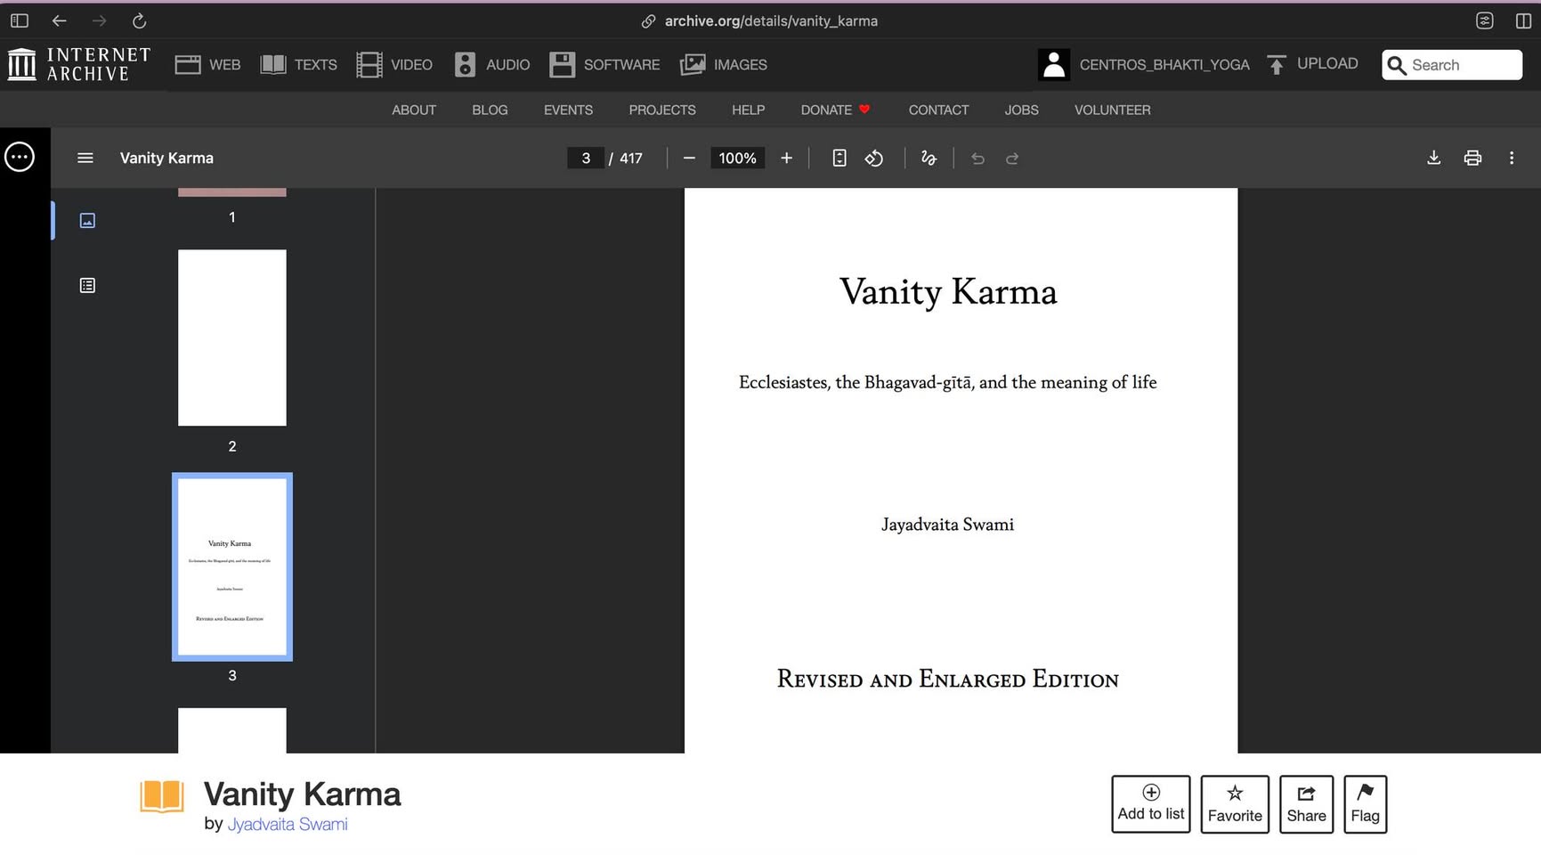Click the Favorite button
1541x855 pixels.
point(1234,803)
